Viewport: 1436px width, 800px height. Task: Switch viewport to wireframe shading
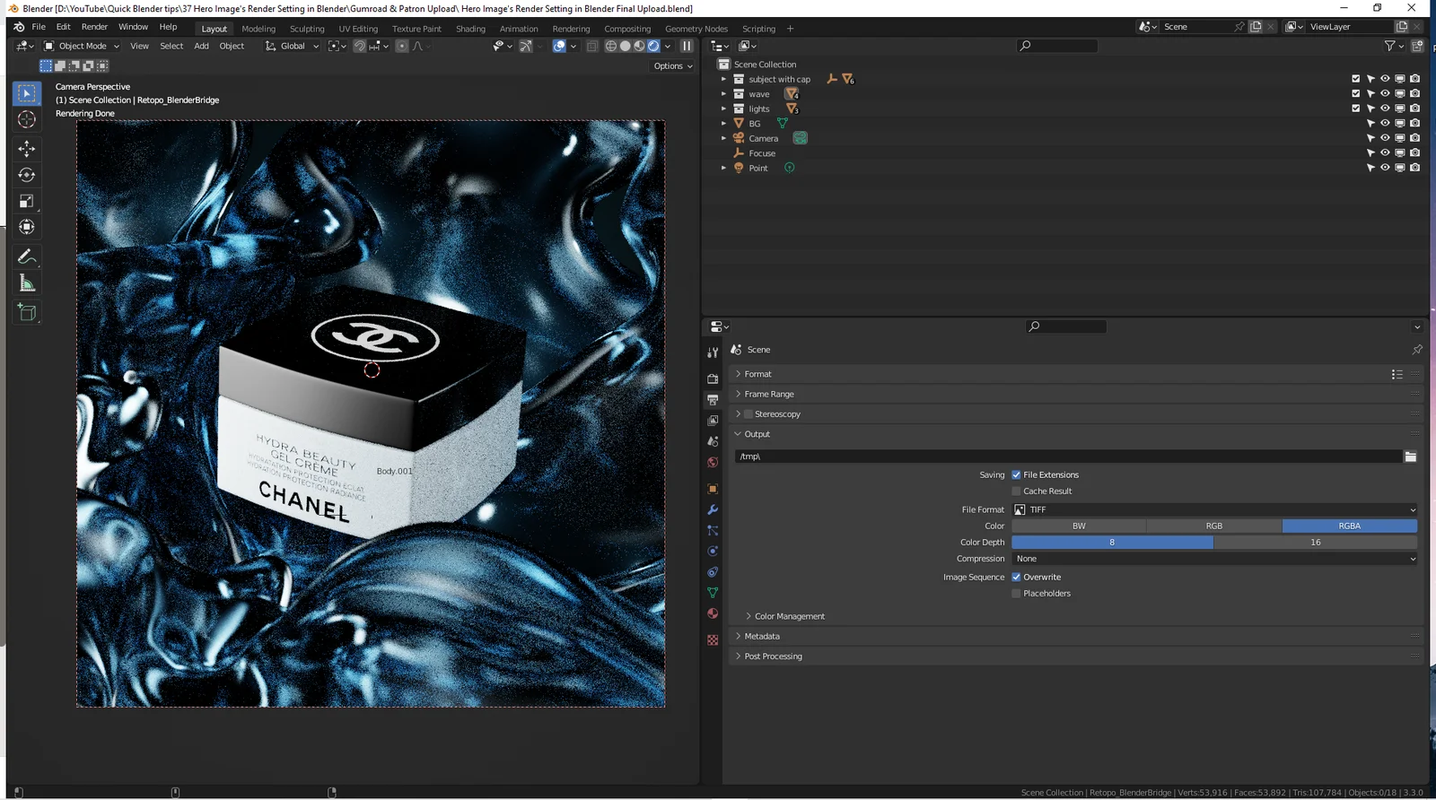[611, 46]
